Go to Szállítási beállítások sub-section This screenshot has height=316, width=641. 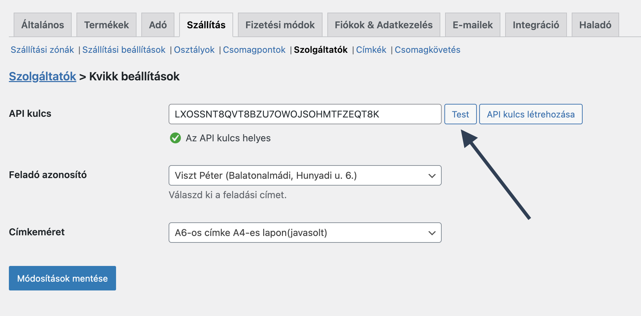point(124,50)
